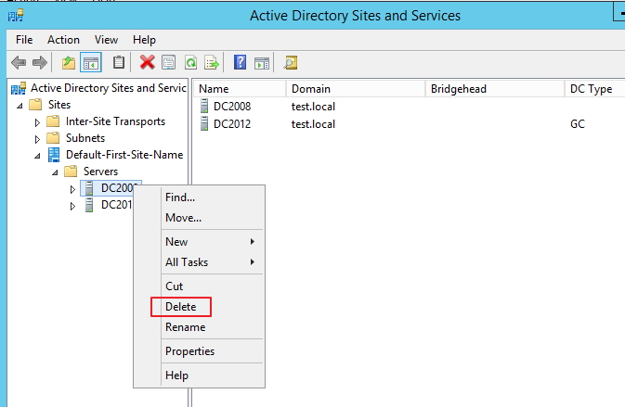Click the red X Delete toolbar icon

(x=147, y=62)
